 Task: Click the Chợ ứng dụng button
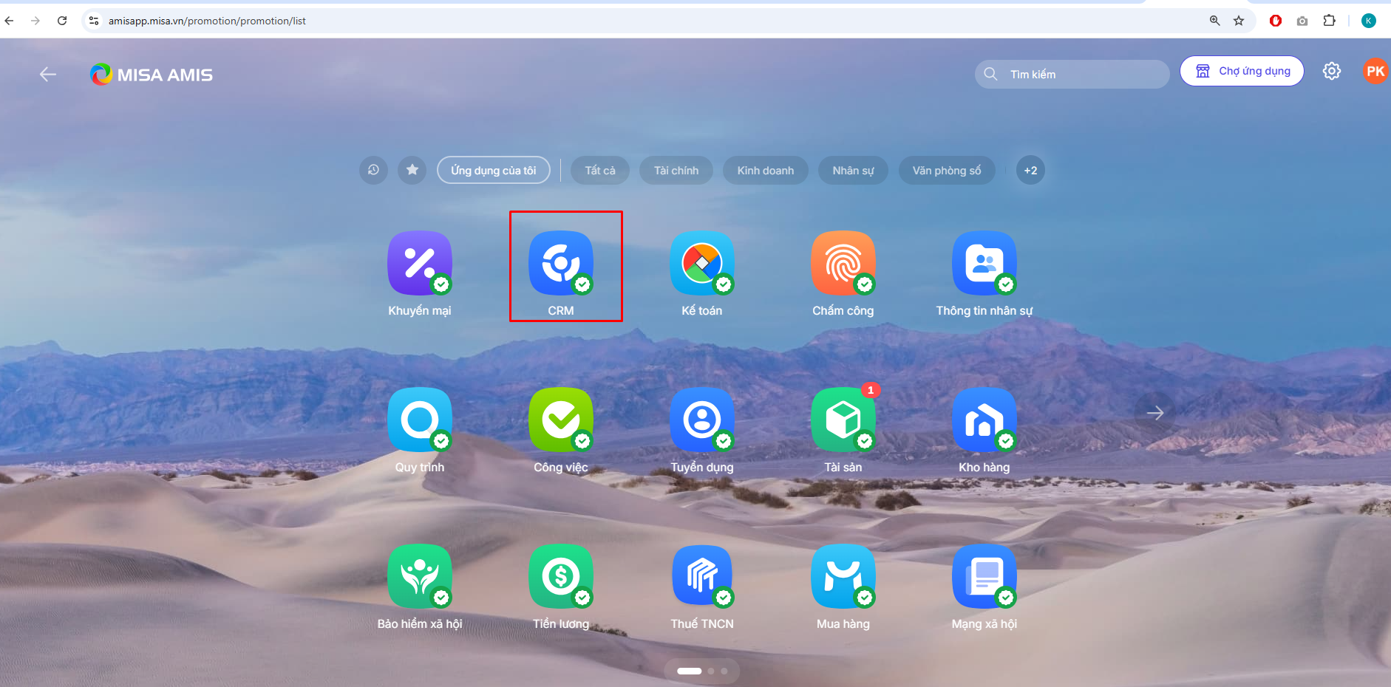[x=1242, y=71]
